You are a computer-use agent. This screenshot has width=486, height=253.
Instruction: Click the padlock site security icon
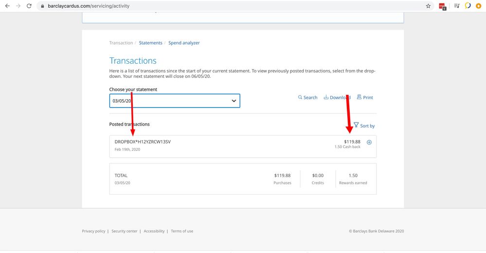click(42, 6)
